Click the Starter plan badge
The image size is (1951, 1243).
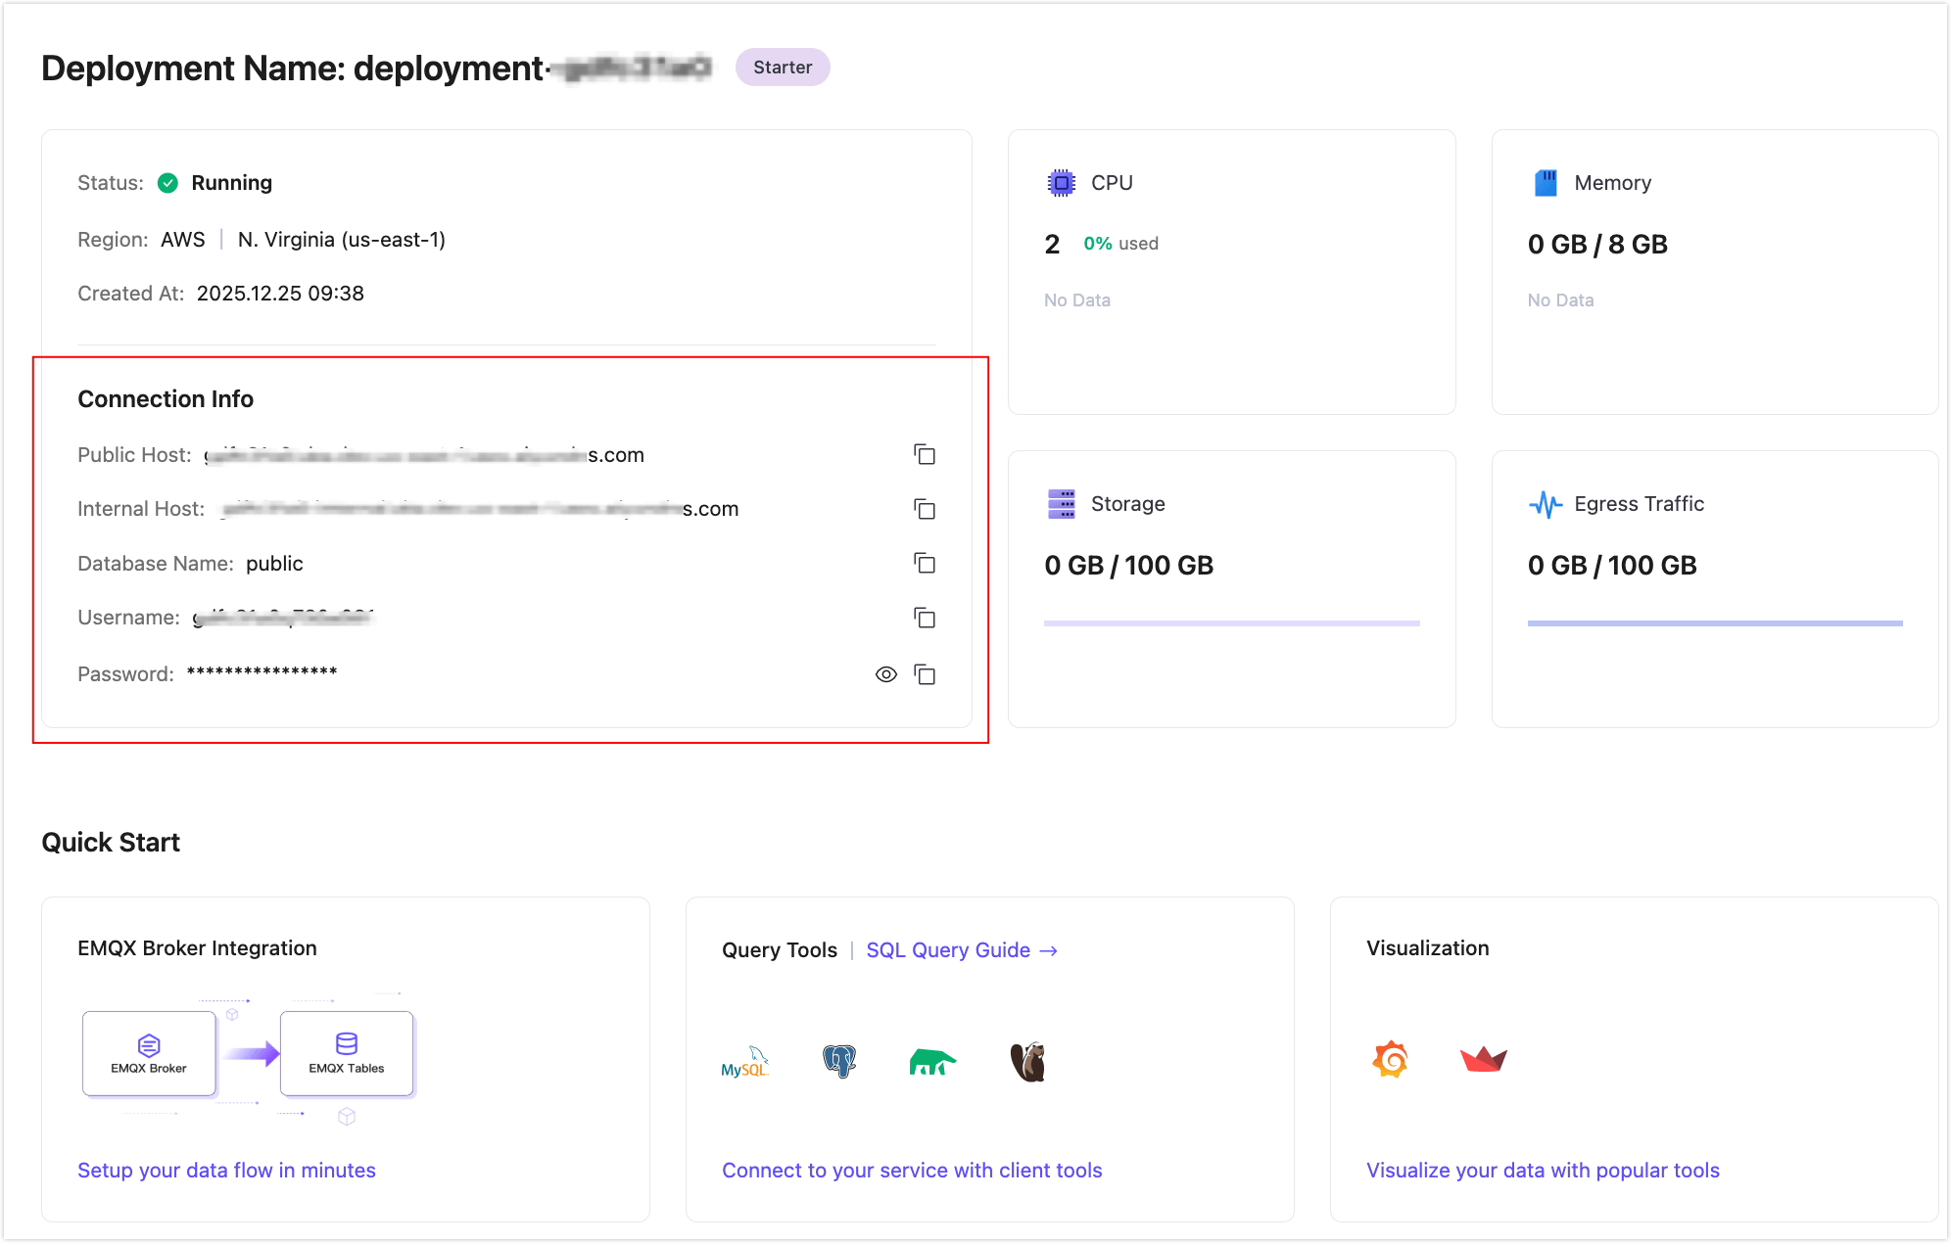(x=783, y=68)
